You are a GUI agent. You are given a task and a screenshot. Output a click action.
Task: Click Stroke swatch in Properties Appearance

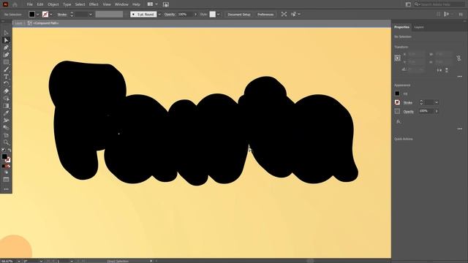(397, 102)
